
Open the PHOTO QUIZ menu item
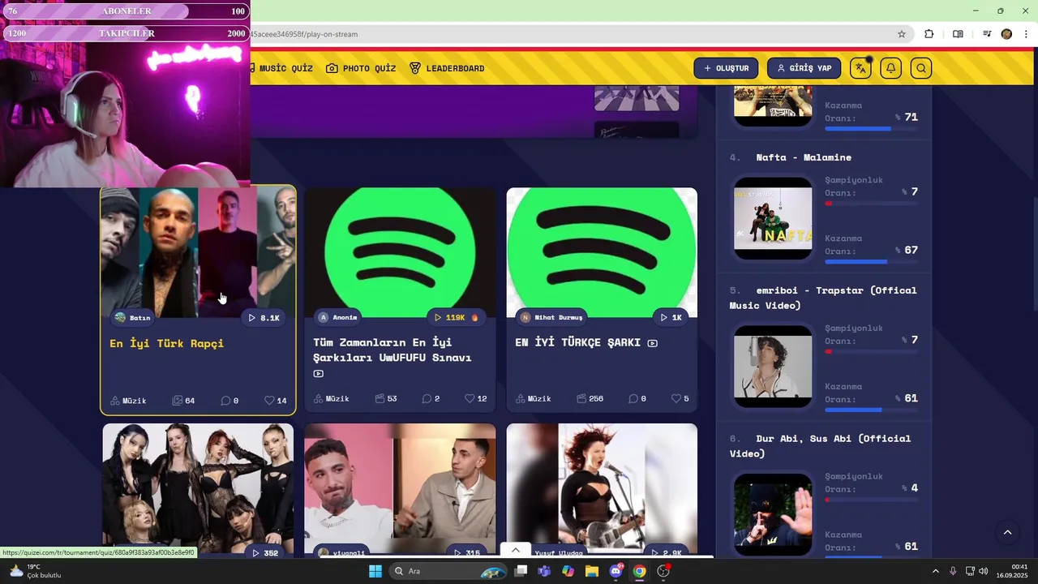coord(361,68)
